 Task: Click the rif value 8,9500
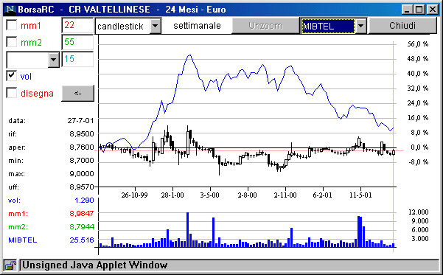(82, 133)
